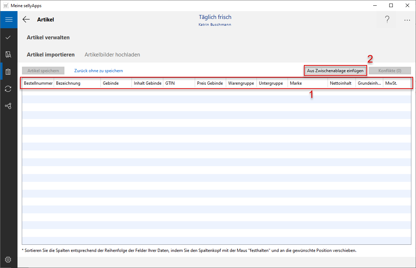Select the checkmark icon in sidebar
The height and width of the screenshot is (268, 416).
(9, 38)
